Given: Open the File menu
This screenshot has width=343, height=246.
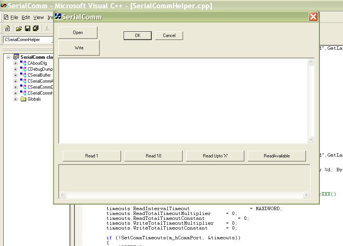Looking at the screenshot, I should click(x=14, y=18).
